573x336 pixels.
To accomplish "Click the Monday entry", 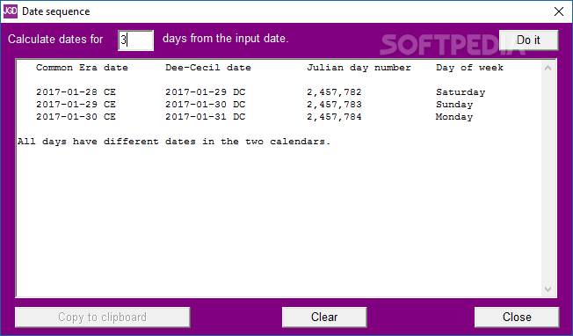I will [x=454, y=117].
